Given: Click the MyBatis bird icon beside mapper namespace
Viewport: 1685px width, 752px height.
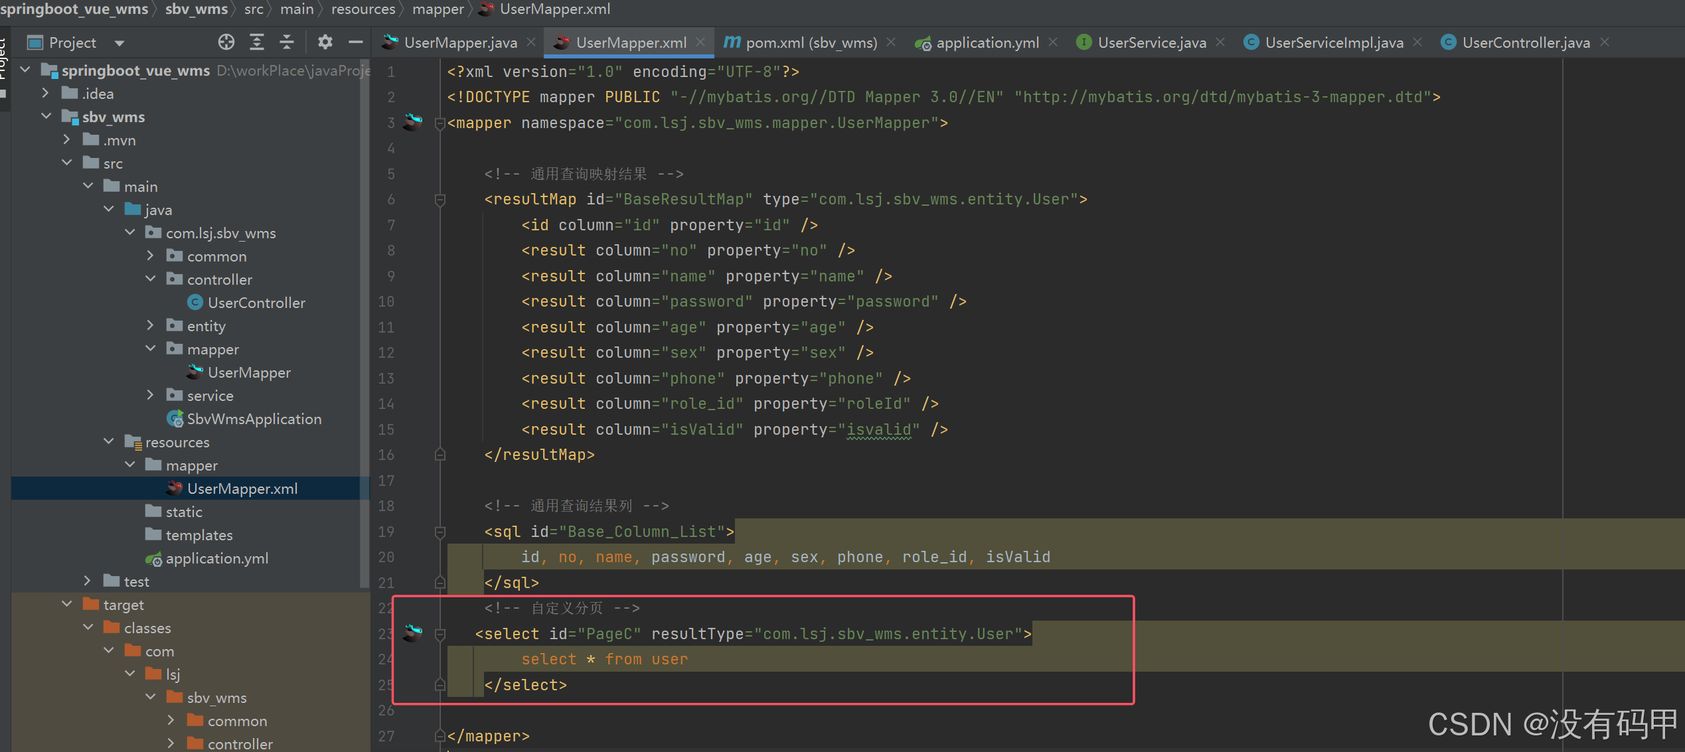Looking at the screenshot, I should point(412,122).
